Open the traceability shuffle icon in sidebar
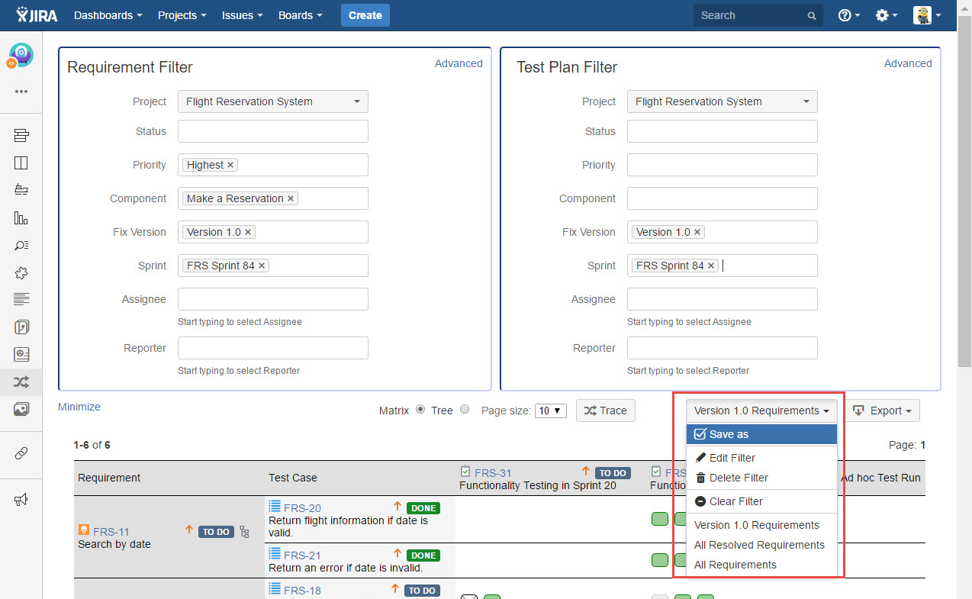 21,382
